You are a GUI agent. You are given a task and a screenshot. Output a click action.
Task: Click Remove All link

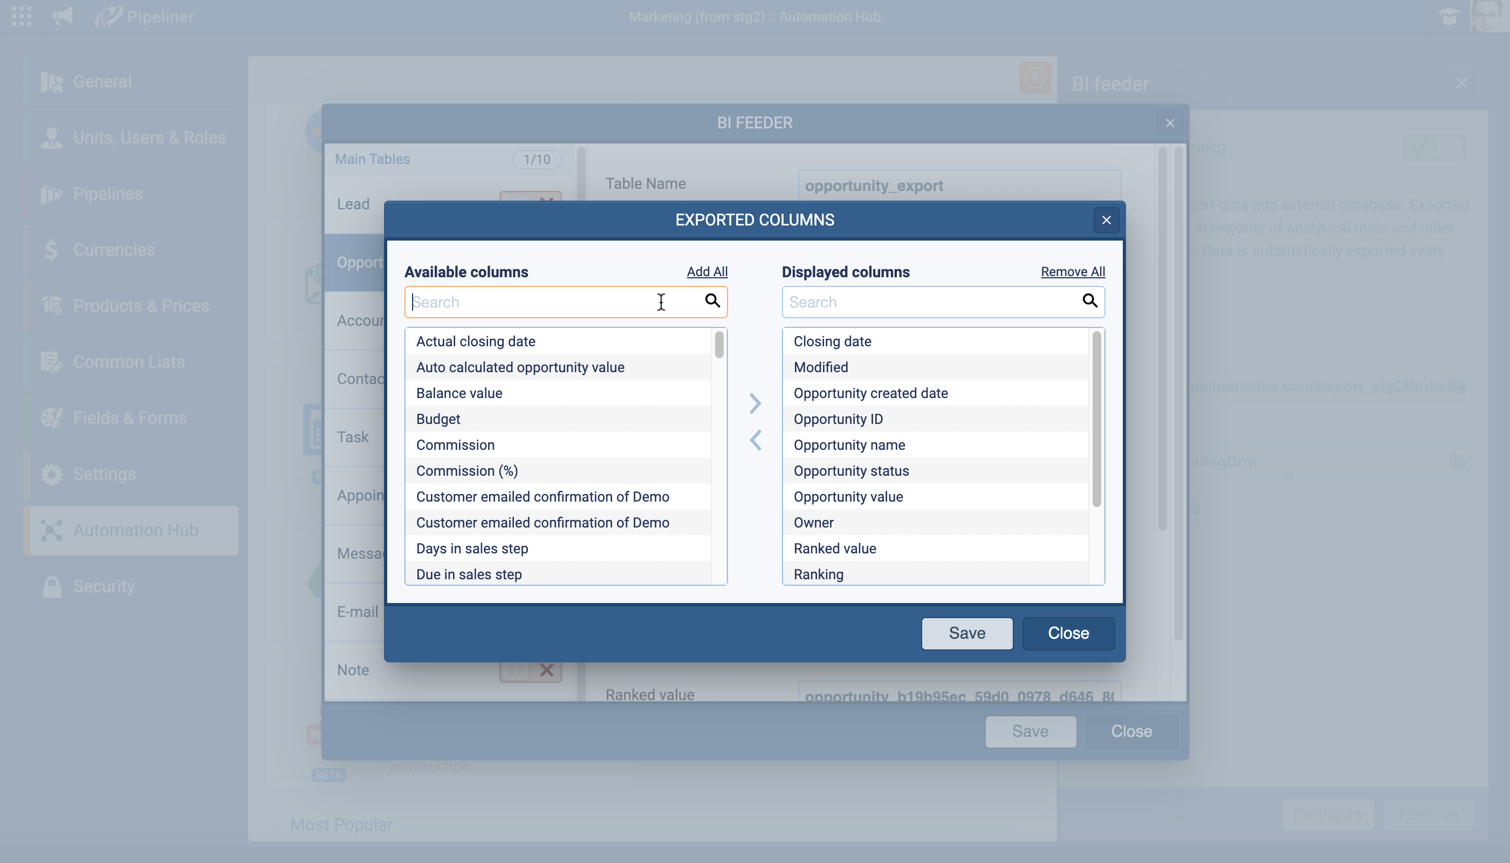pyautogui.click(x=1072, y=271)
